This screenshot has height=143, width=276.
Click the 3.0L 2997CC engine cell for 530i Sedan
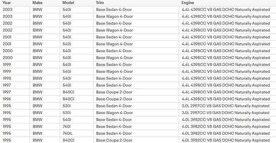(227, 106)
